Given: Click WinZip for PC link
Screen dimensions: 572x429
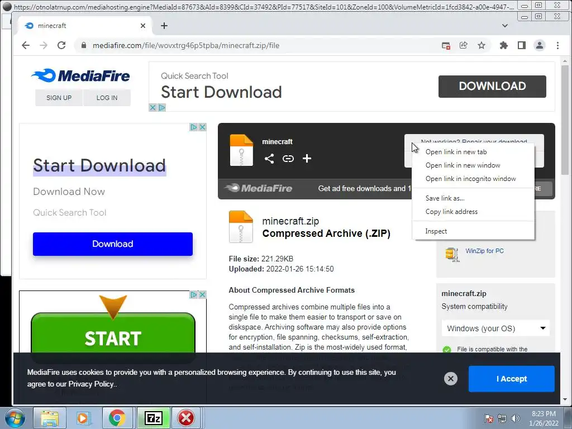Looking at the screenshot, I should coord(484,251).
